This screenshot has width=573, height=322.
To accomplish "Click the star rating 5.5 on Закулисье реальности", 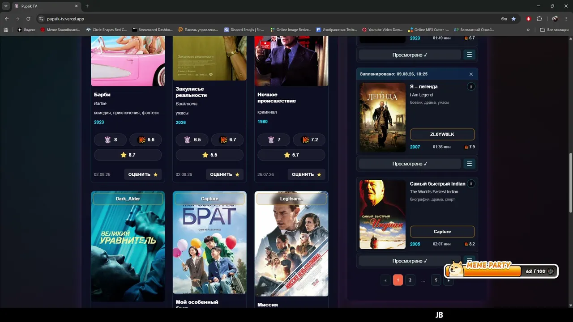I will pyautogui.click(x=210, y=155).
